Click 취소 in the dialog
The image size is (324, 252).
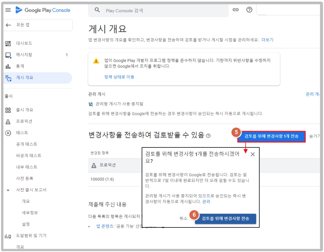click(183, 218)
